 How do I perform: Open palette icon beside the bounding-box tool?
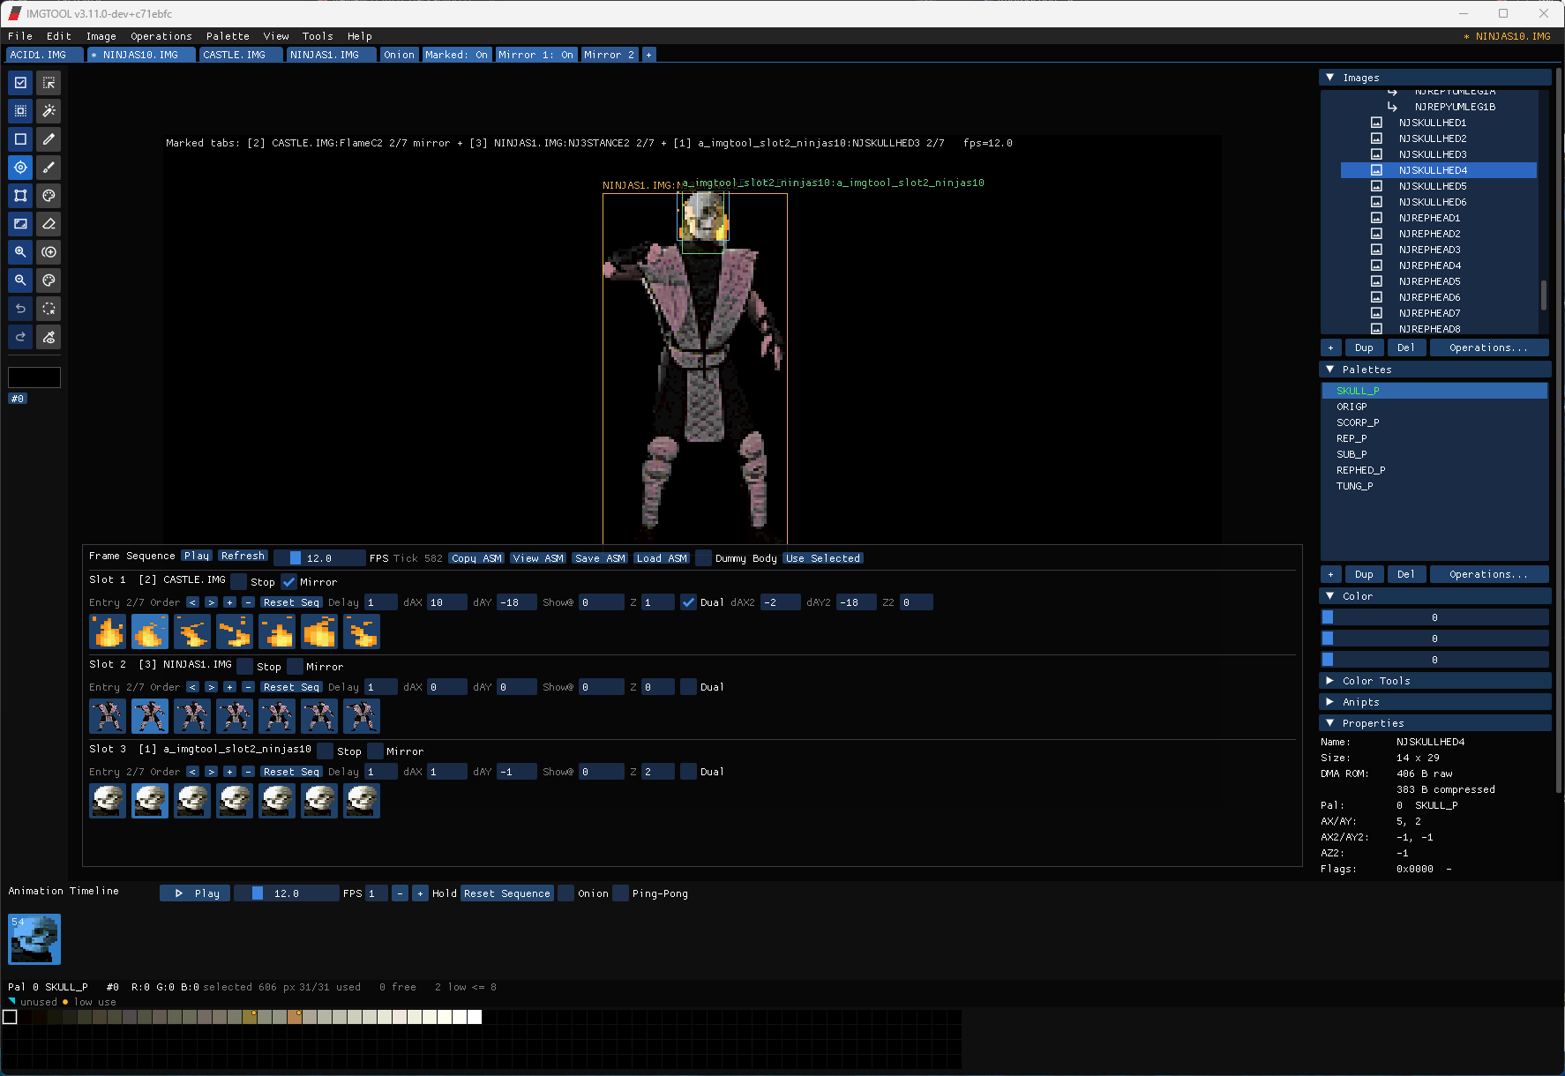49,196
